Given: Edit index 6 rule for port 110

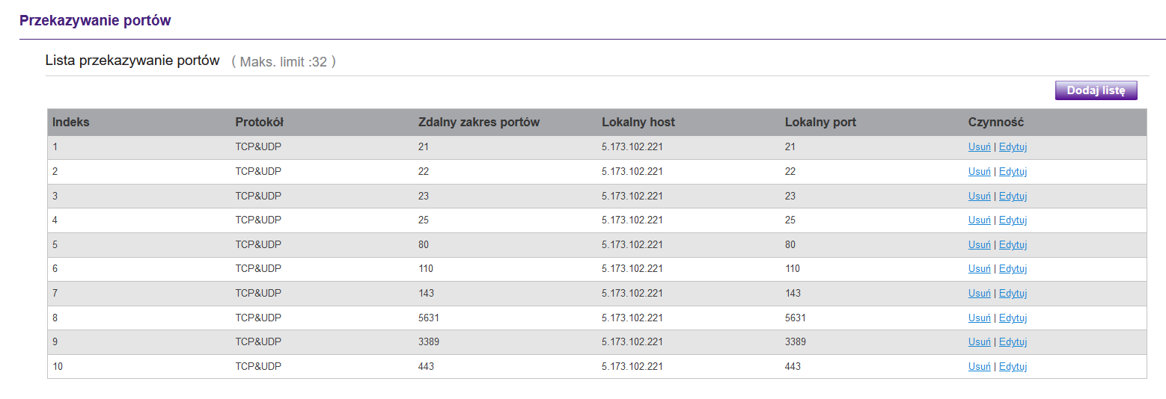Looking at the screenshot, I should (1013, 269).
